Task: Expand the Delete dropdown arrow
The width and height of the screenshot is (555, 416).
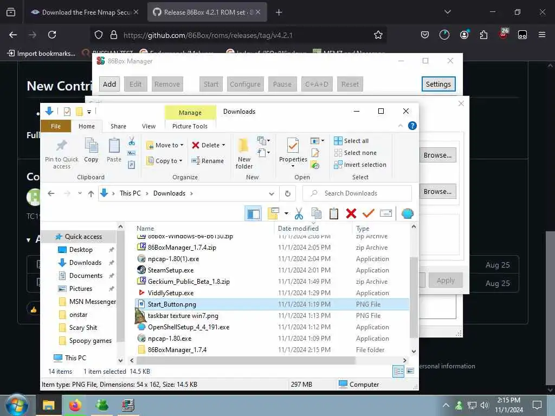Action: tap(223, 145)
